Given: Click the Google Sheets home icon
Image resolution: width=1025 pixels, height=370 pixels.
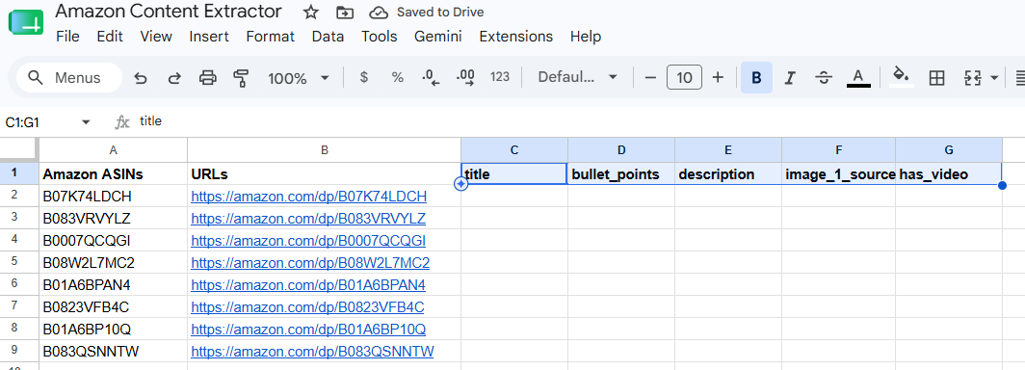Looking at the screenshot, I should [x=25, y=22].
